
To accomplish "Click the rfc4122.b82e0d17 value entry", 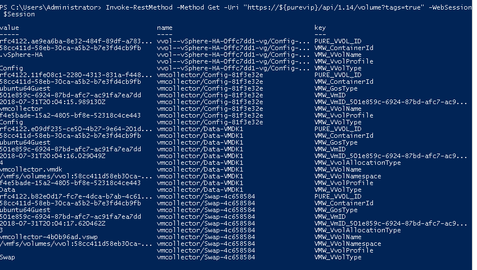I will [76, 196].
